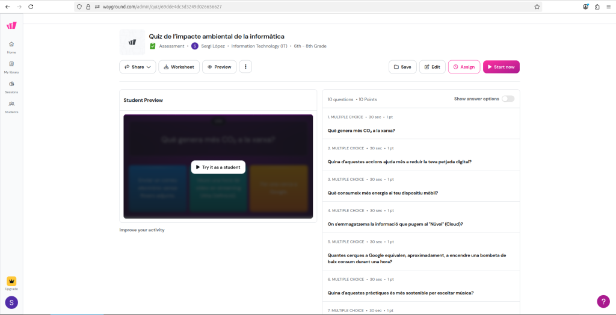Go to Sessions in the sidebar
This screenshot has width=616, height=315.
tap(11, 87)
